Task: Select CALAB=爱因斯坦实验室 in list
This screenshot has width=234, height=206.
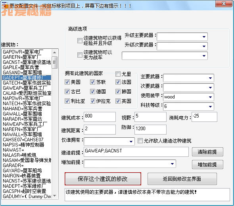Action: click(27, 93)
